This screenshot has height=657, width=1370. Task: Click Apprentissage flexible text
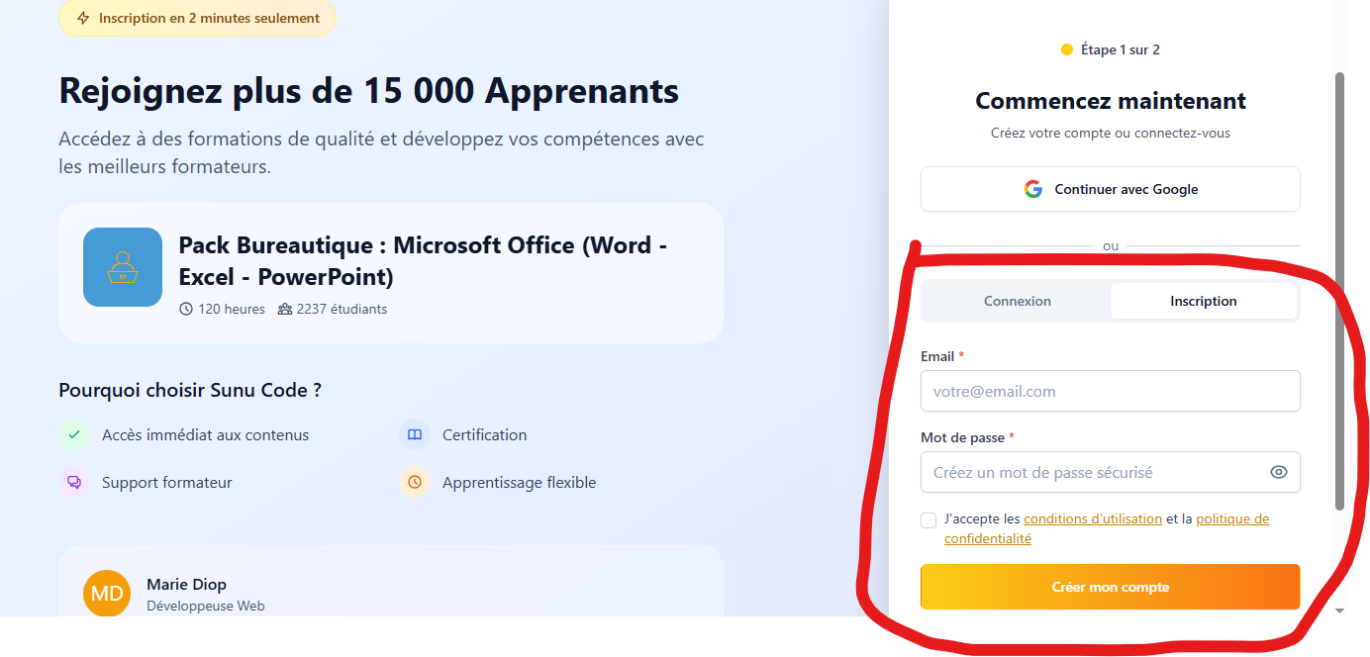519,482
